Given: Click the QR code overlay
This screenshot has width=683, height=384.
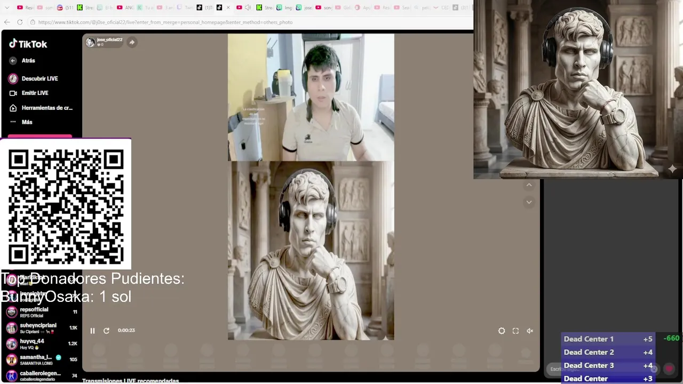Looking at the screenshot, I should point(66,206).
